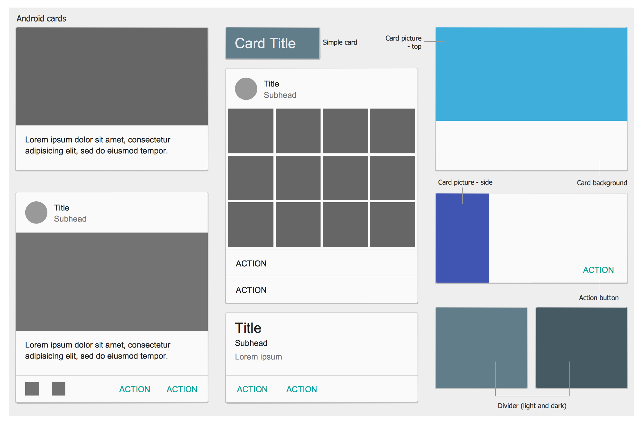Click the gray image of top-left card
637x422 pixels.
pyautogui.click(x=112, y=77)
